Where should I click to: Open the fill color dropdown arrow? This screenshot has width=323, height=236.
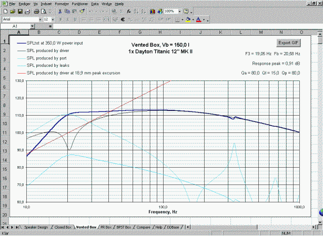(193, 20)
